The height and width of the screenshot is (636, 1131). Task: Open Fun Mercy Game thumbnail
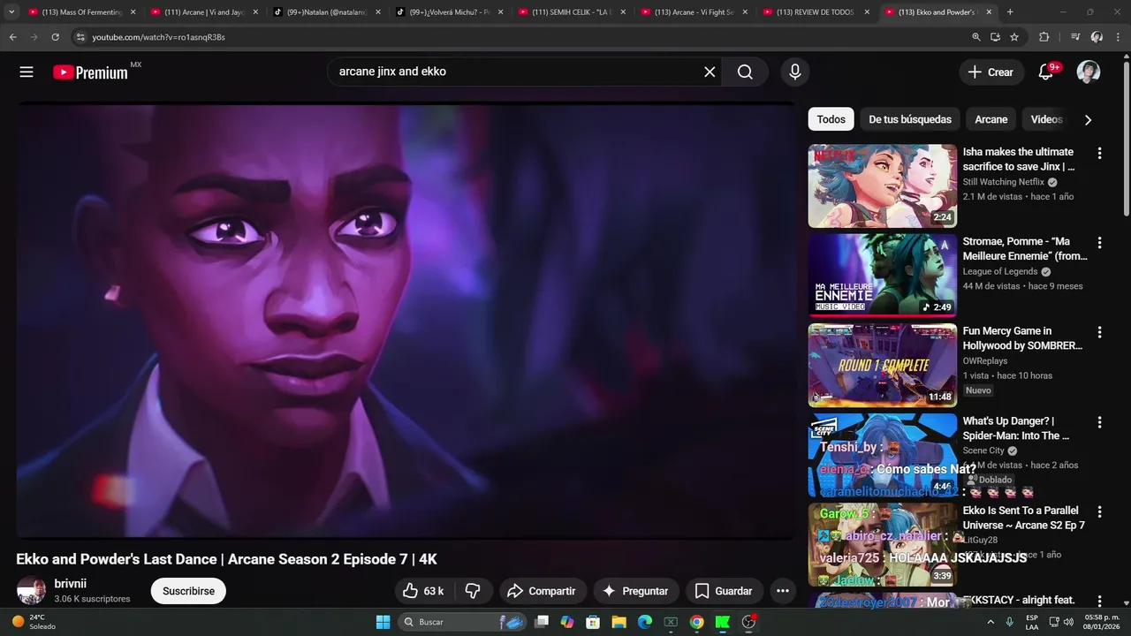[x=882, y=366]
